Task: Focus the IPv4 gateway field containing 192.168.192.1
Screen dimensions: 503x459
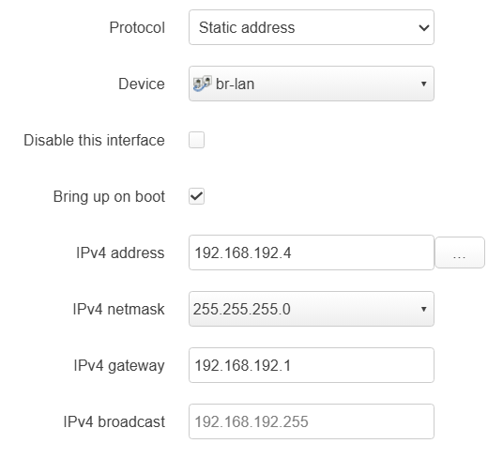Action: (x=312, y=365)
